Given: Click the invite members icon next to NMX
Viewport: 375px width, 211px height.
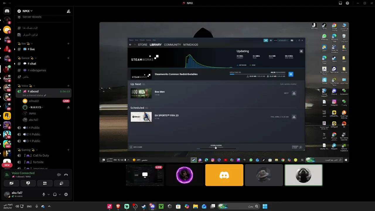Looking at the screenshot, I should [x=69, y=11].
